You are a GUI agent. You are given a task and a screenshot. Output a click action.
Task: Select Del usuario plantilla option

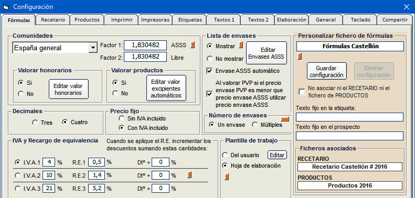(x=225, y=155)
